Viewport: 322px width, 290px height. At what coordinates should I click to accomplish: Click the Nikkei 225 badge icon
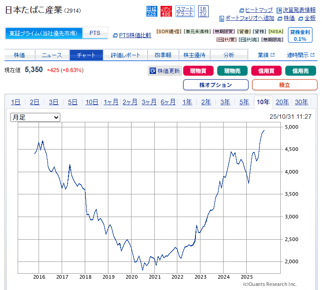point(151,11)
